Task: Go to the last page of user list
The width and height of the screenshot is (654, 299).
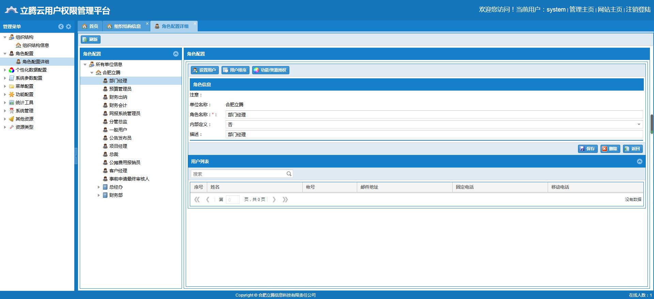Action: coord(285,200)
